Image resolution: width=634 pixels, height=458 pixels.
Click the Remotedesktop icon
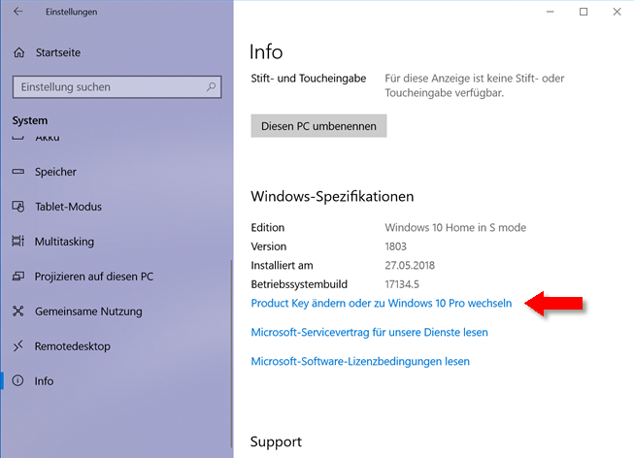tap(18, 346)
